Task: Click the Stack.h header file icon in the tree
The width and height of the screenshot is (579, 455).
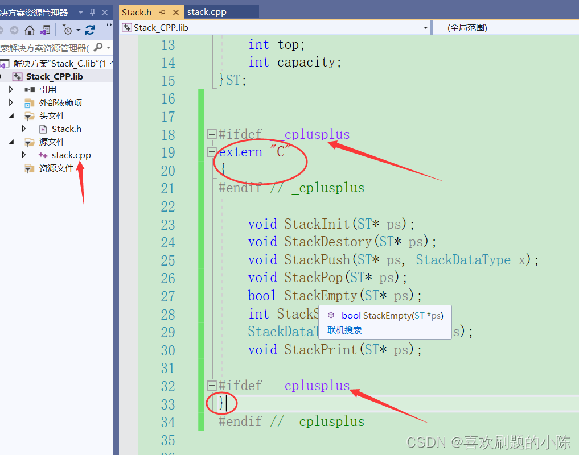Action: point(43,129)
